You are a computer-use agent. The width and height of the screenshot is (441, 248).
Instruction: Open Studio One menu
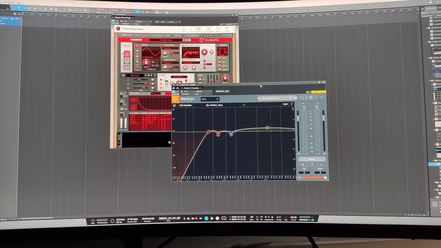click(x=9, y=3)
